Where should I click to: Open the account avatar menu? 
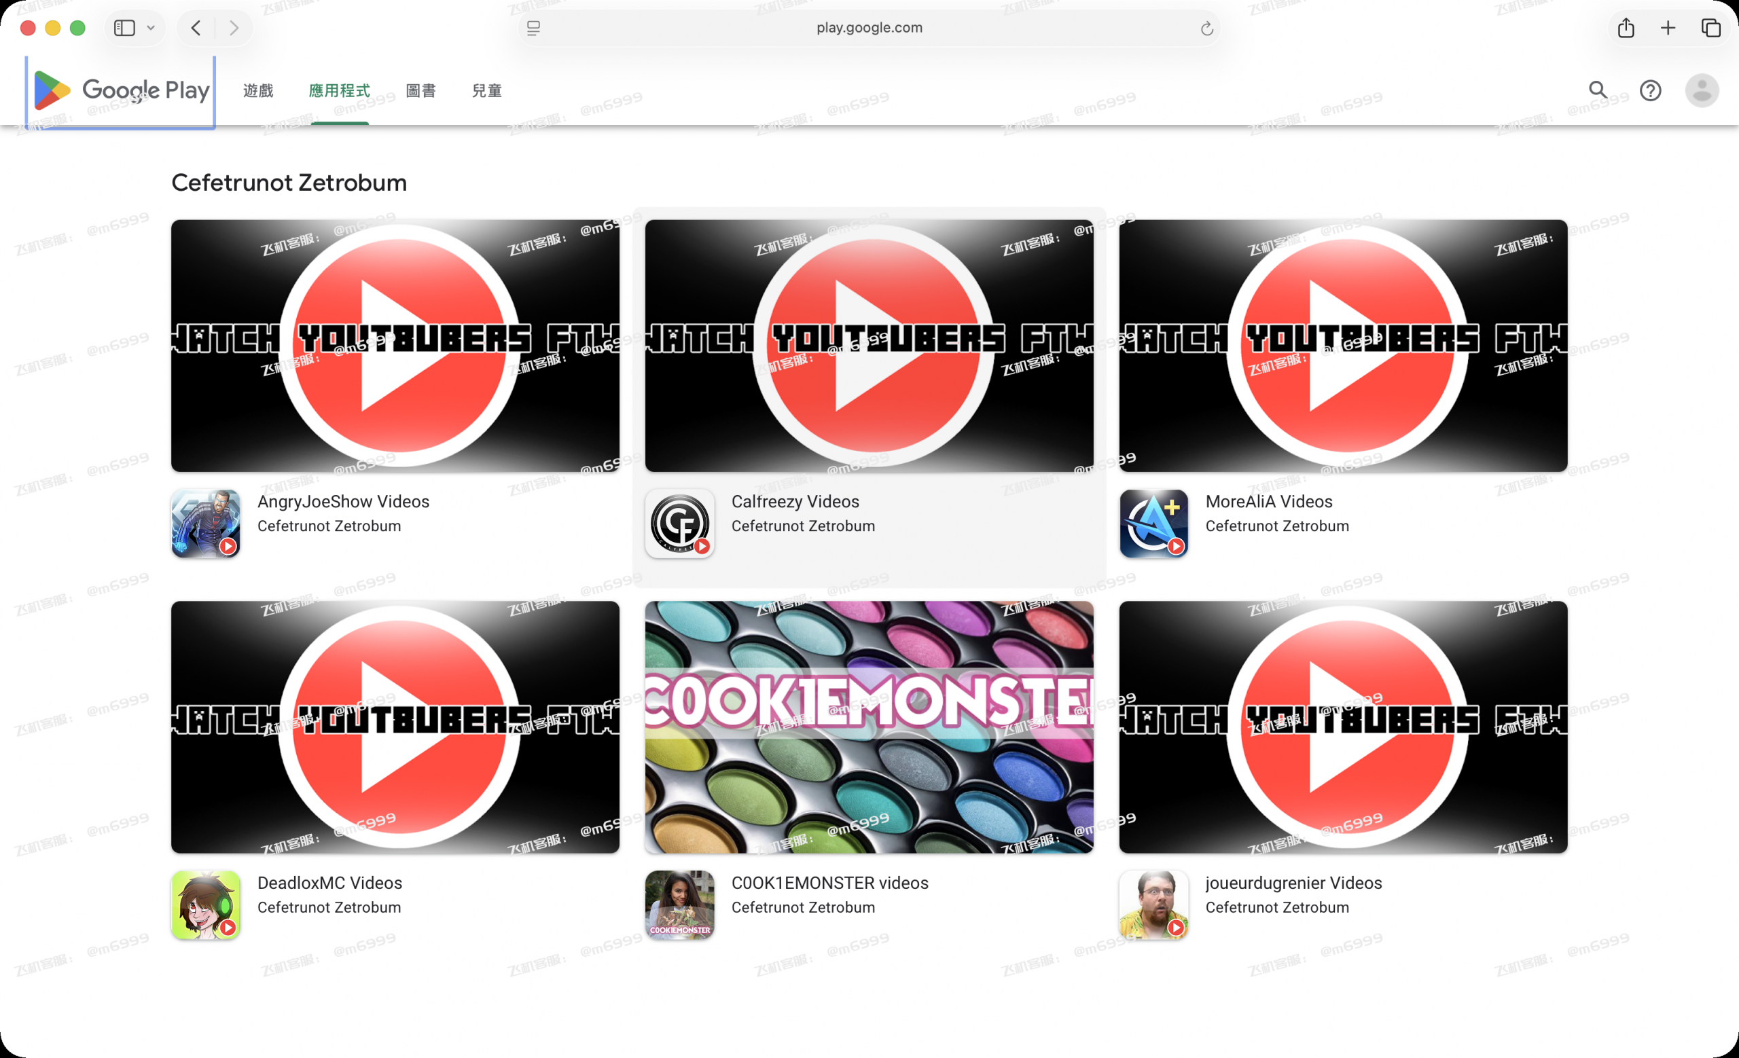point(1702,90)
